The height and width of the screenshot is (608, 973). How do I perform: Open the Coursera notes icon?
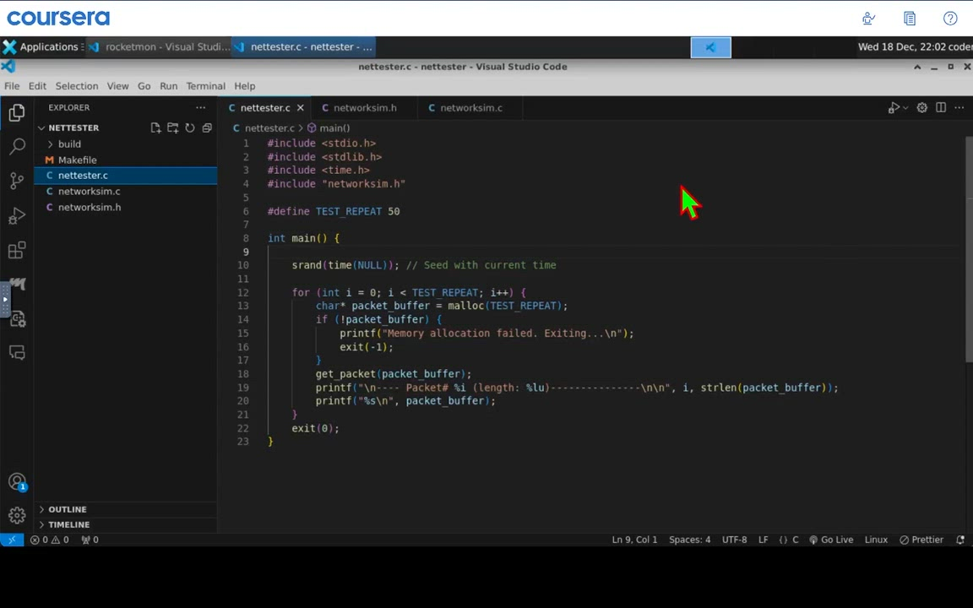point(910,18)
